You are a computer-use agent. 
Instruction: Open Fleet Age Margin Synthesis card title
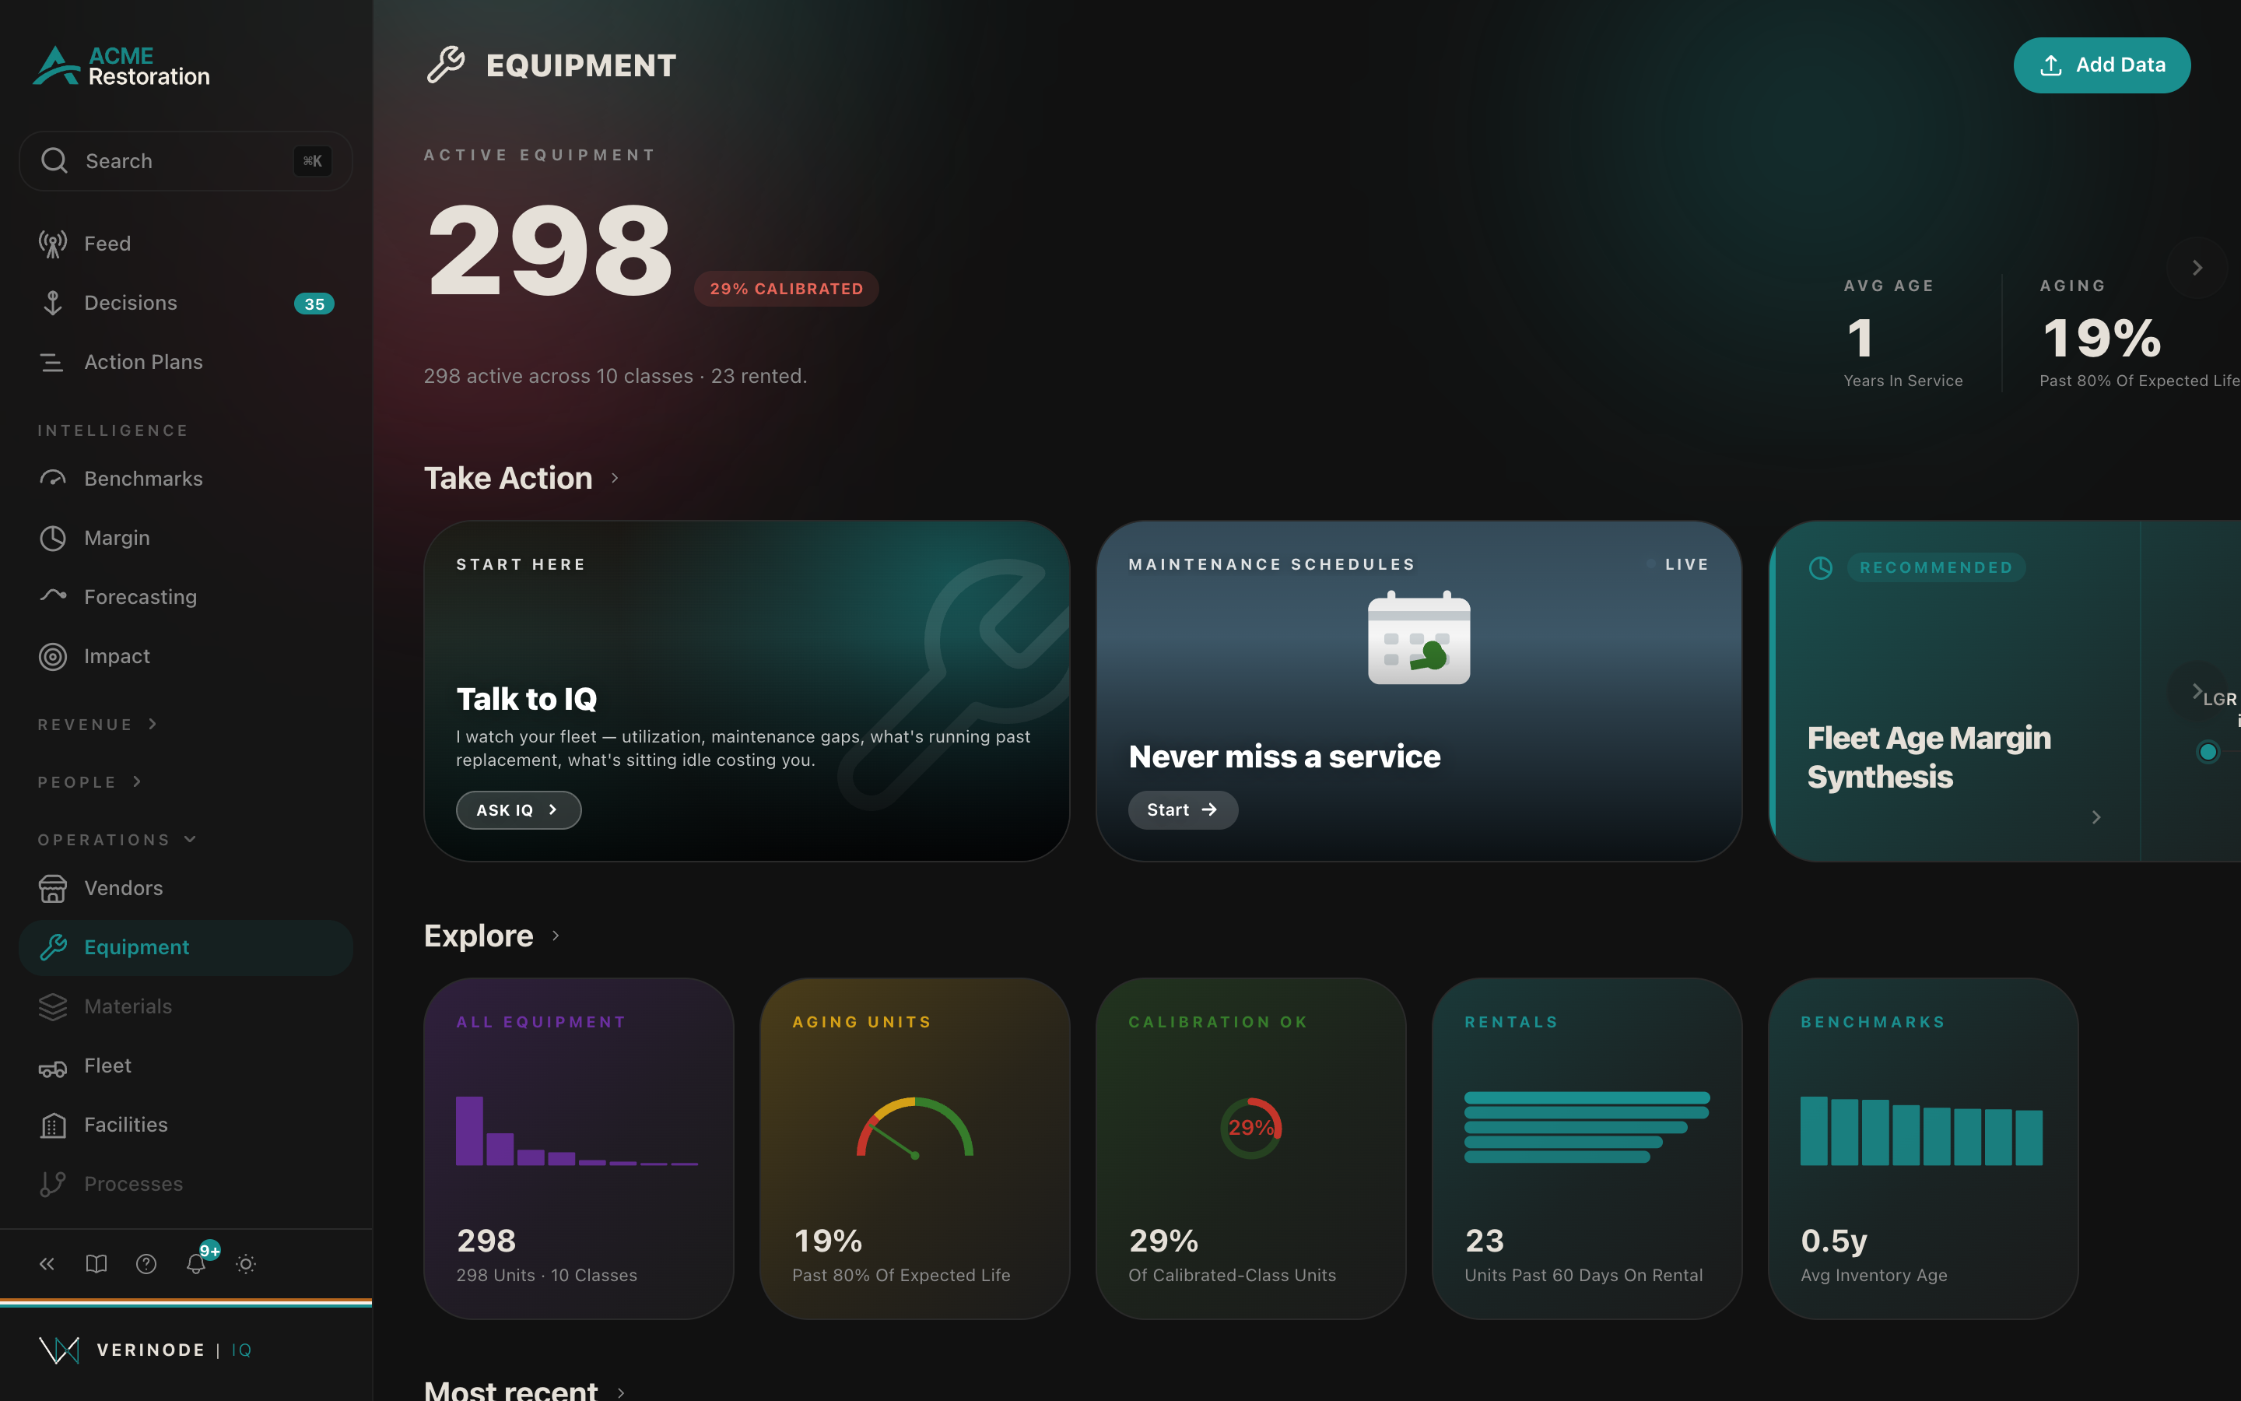(1929, 757)
